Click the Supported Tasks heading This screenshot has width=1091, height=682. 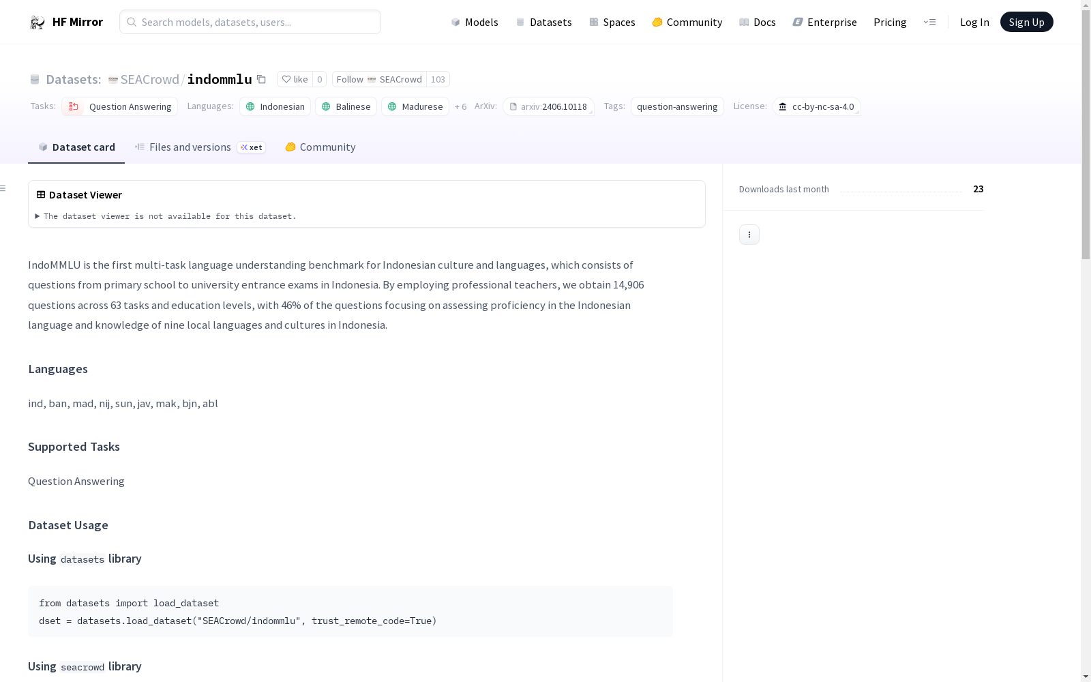pyautogui.click(x=74, y=447)
